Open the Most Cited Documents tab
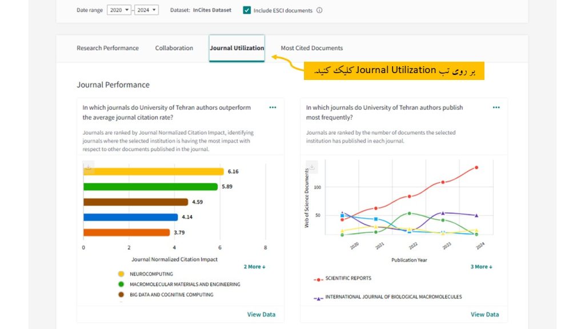 tap(311, 48)
